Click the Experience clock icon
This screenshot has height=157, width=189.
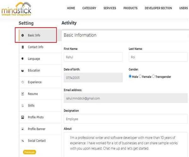point(23,82)
